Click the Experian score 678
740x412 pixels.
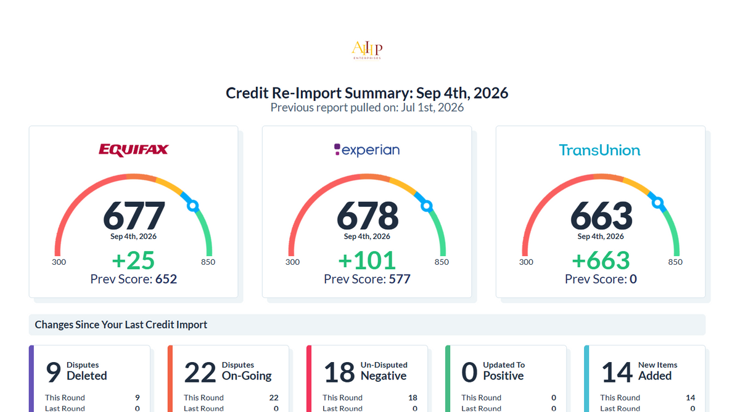point(368,216)
